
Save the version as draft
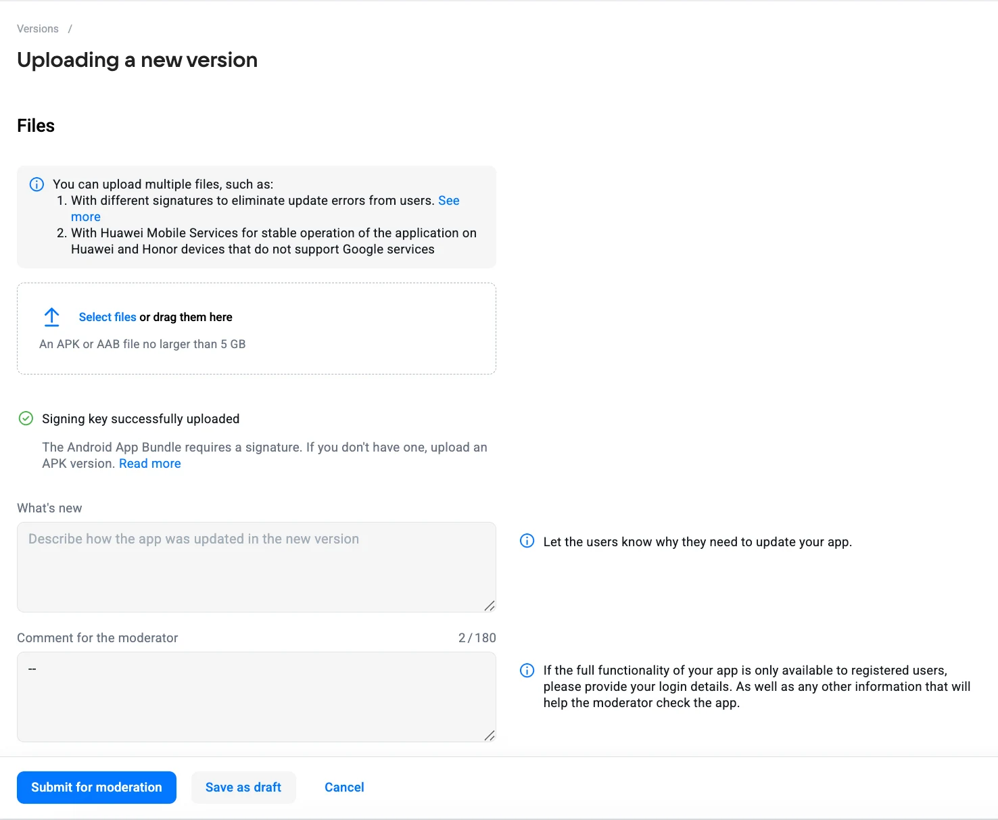coord(243,788)
